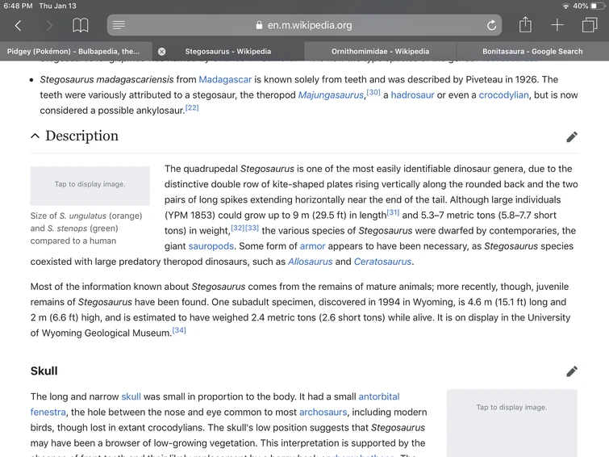Tap the Safari forward arrow
This screenshot has width=609, height=457.
click(x=49, y=26)
